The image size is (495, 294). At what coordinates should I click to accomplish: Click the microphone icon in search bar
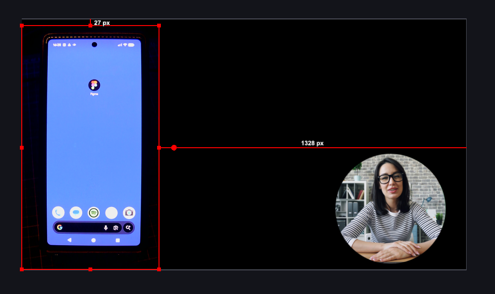[x=106, y=228]
